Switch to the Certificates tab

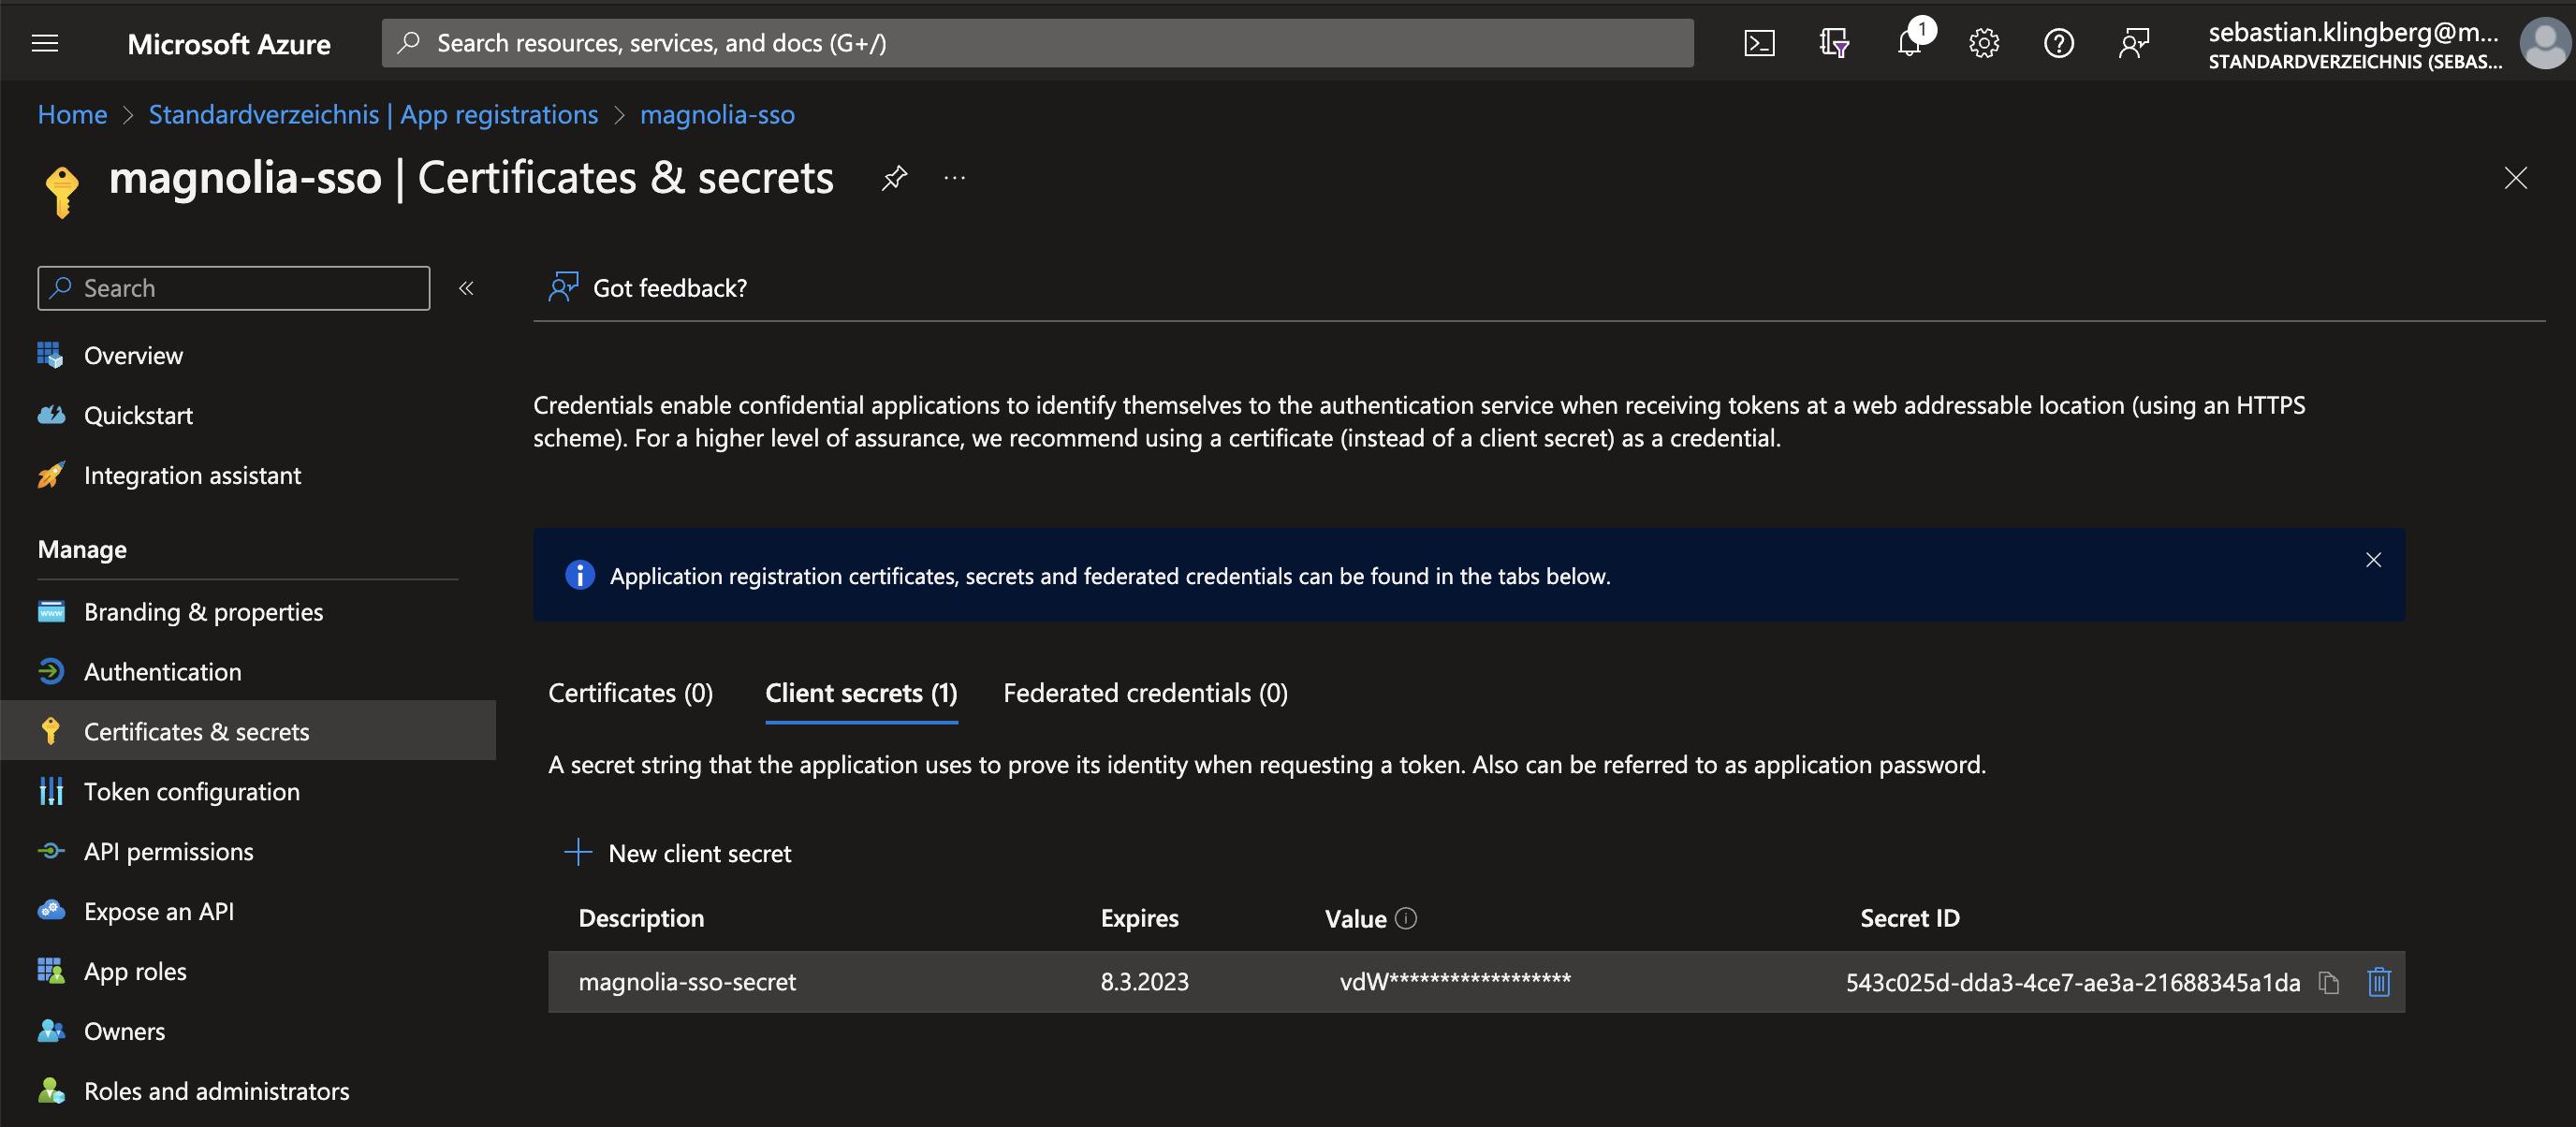tap(629, 690)
